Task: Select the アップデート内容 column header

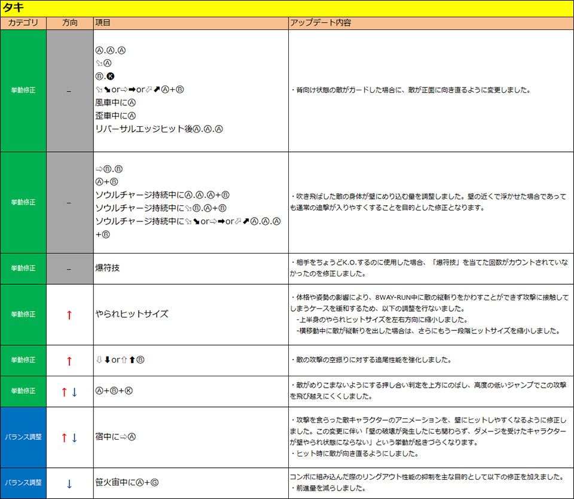Action: click(x=320, y=23)
